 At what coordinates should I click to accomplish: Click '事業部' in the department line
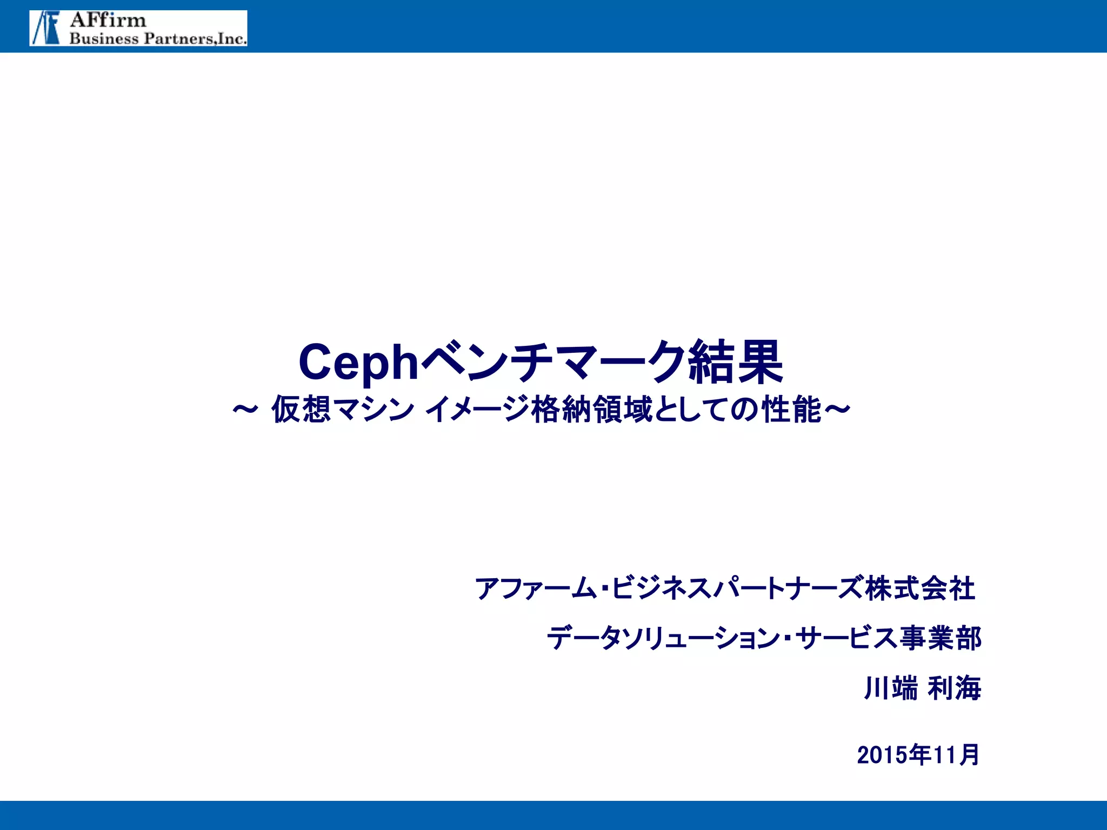[x=941, y=638]
